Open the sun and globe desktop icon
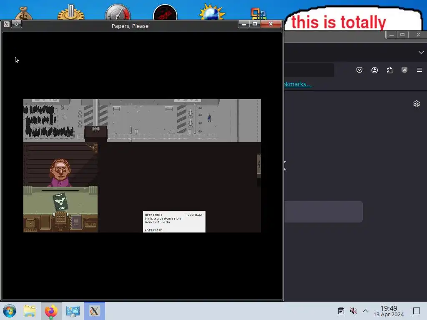The width and height of the screenshot is (427, 320). coord(212,12)
